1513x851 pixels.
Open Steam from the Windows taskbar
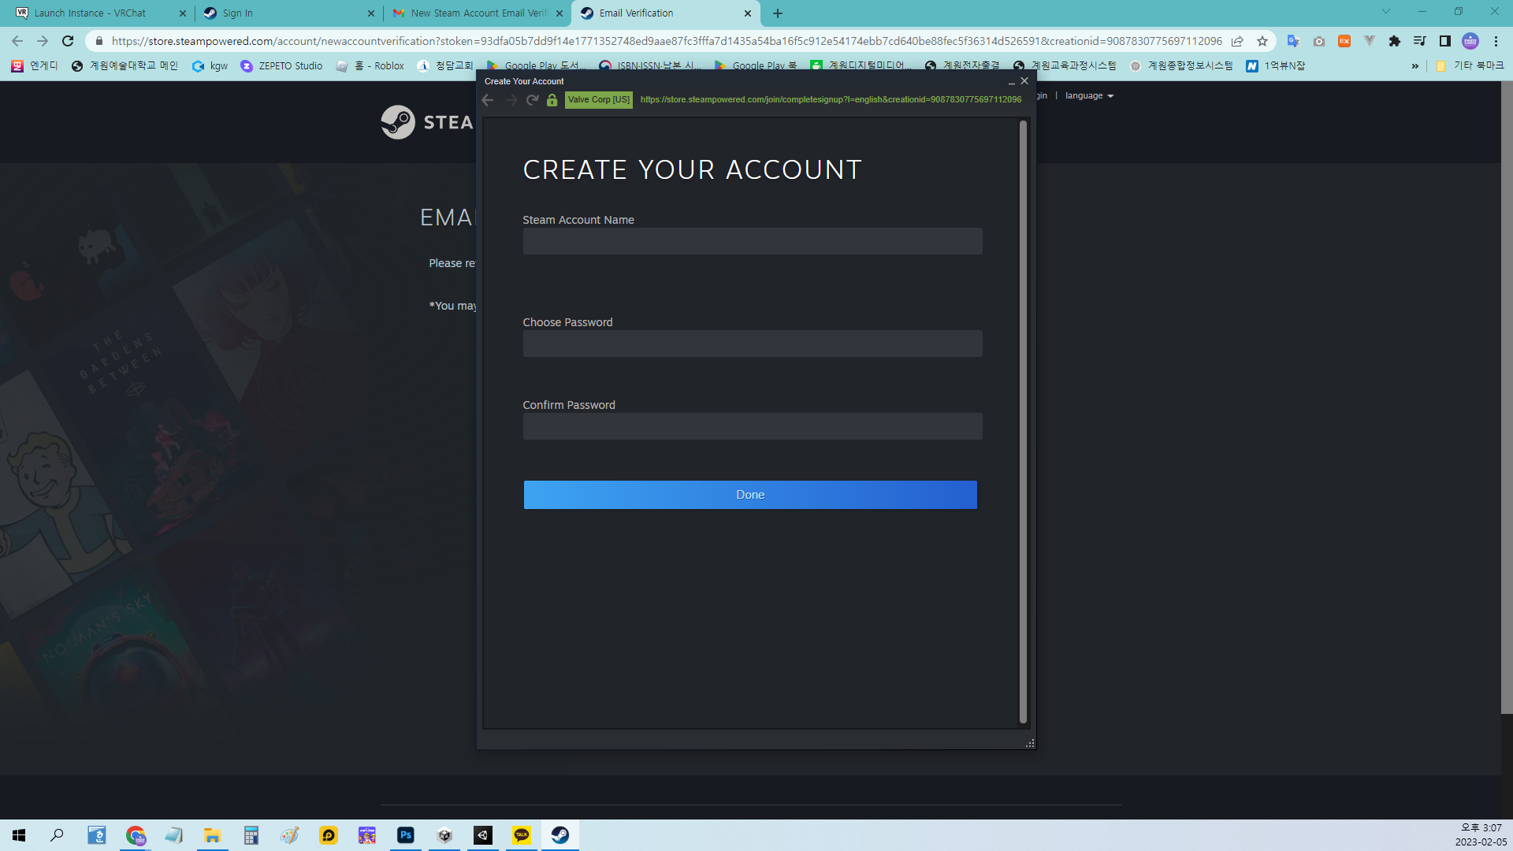click(x=560, y=835)
